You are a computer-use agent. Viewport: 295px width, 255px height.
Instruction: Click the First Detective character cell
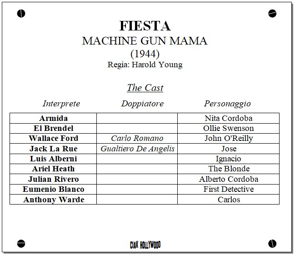pos(229,189)
